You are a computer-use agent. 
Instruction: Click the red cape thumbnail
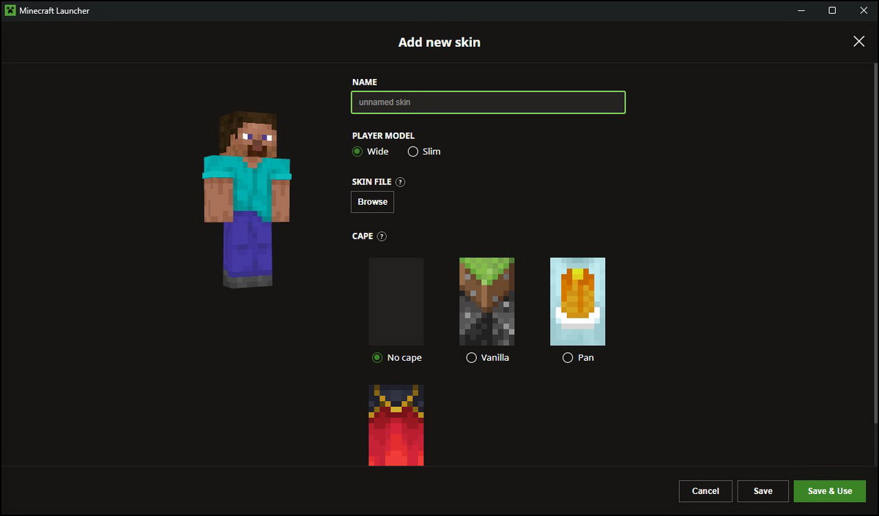[x=396, y=425]
